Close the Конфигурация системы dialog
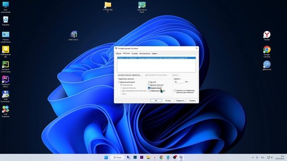The height and width of the screenshot is (161, 287). 196,48
